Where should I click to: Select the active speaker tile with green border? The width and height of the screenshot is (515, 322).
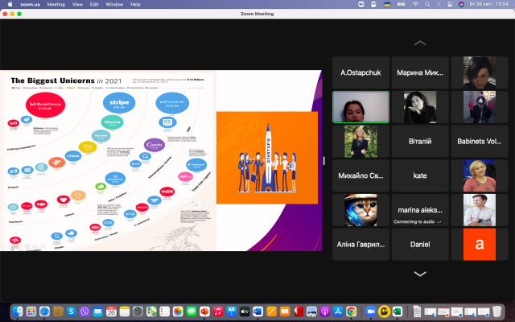tap(360, 107)
